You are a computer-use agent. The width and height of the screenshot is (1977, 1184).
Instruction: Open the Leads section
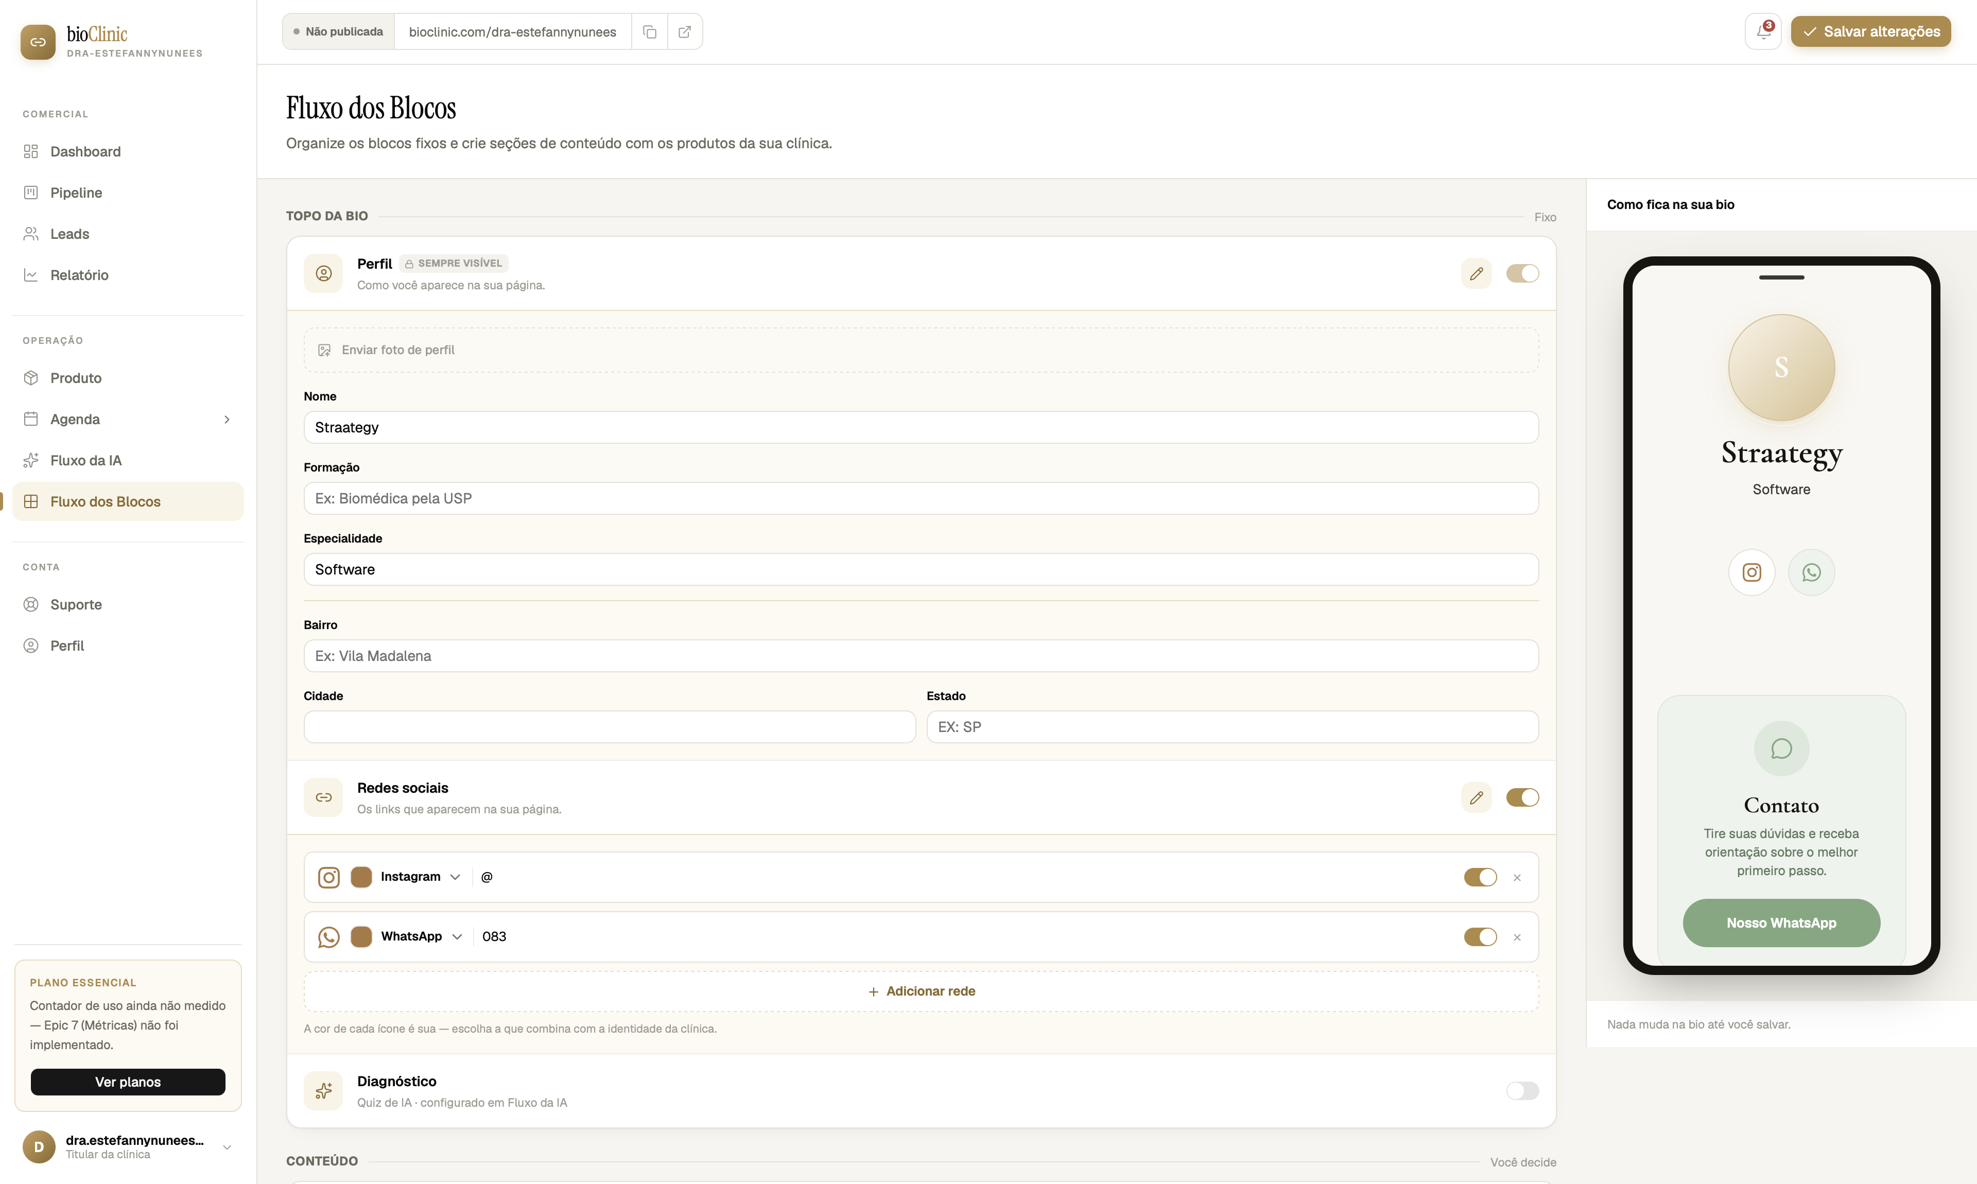tap(128, 234)
